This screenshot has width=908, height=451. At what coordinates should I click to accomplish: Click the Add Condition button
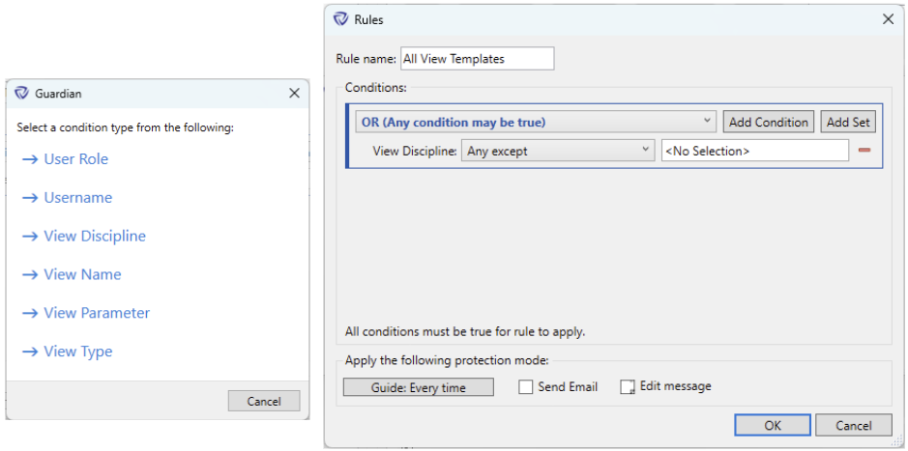pos(769,122)
